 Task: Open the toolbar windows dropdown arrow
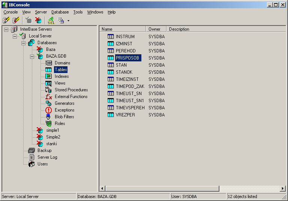pos(68,21)
